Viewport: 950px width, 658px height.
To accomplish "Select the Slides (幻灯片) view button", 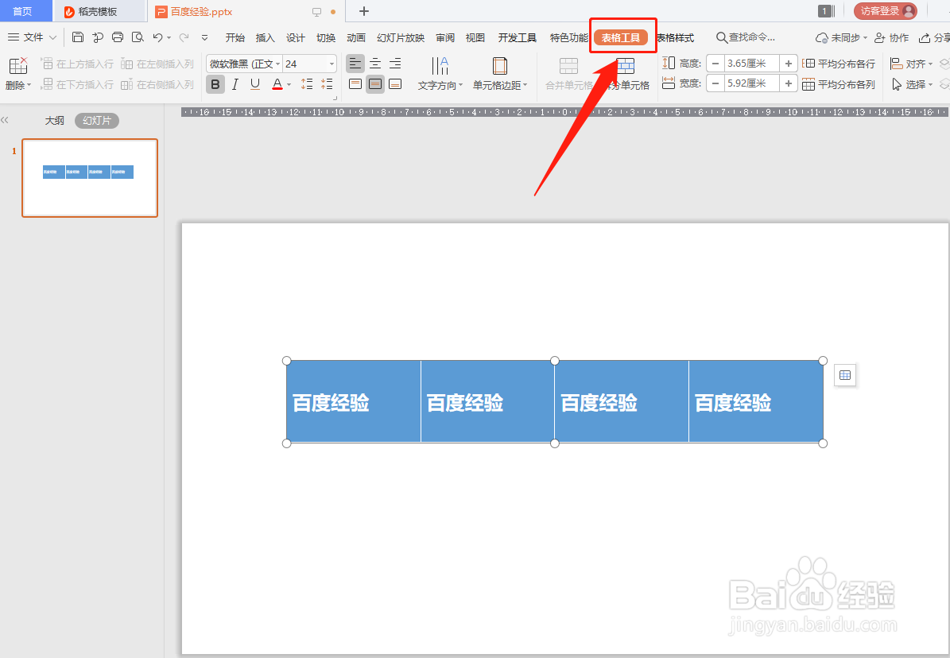I will click(x=97, y=121).
